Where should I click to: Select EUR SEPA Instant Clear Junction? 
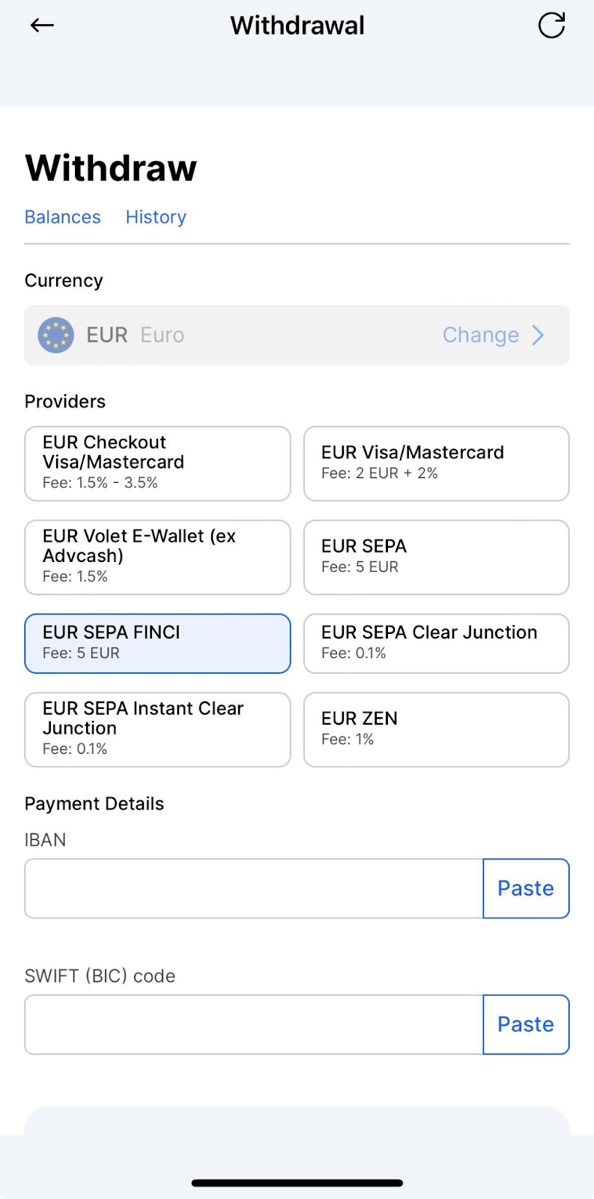(157, 729)
